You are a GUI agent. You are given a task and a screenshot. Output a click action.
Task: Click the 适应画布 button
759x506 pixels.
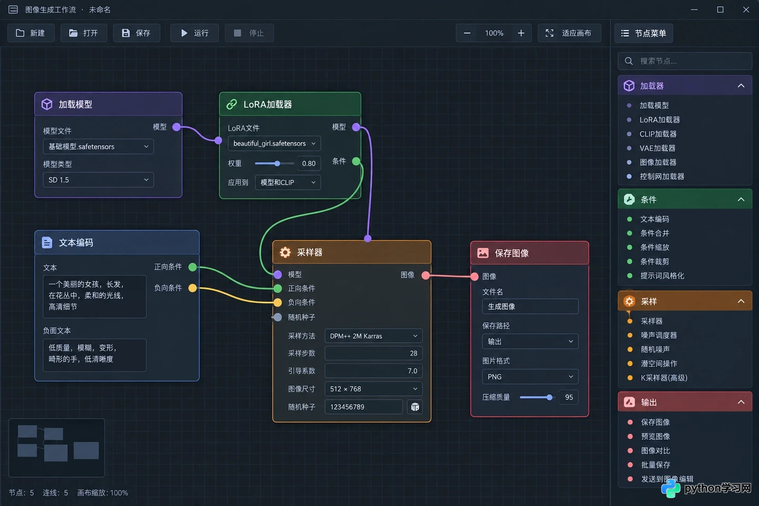click(569, 33)
